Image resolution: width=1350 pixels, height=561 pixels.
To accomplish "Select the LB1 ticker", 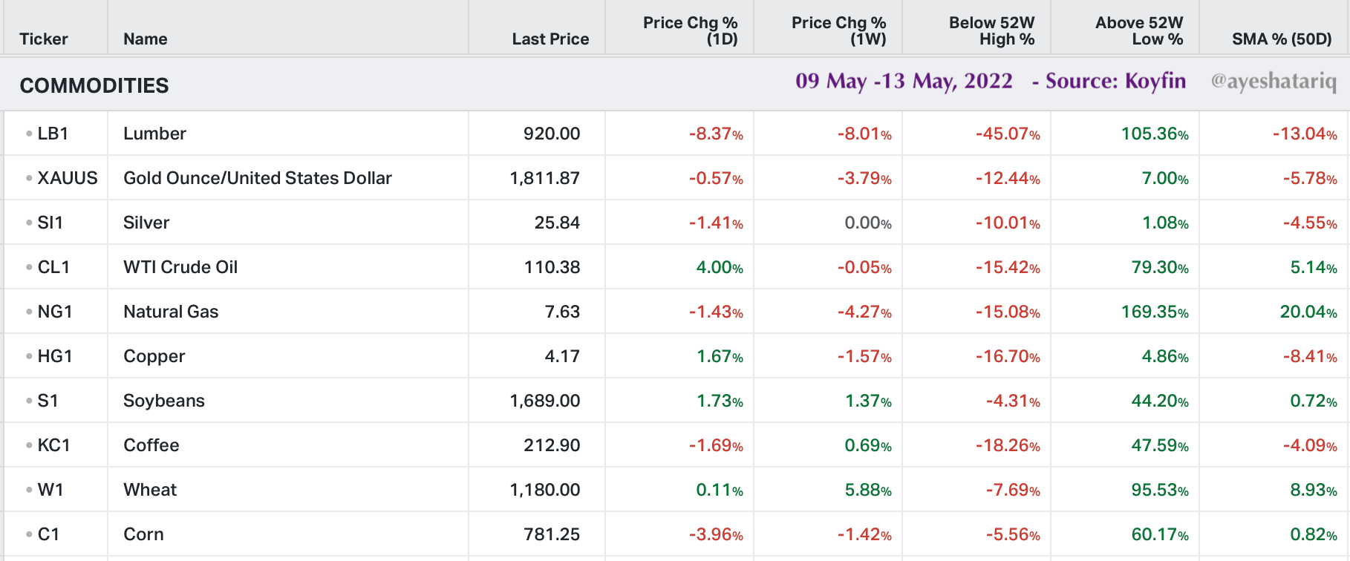I will 53,134.
